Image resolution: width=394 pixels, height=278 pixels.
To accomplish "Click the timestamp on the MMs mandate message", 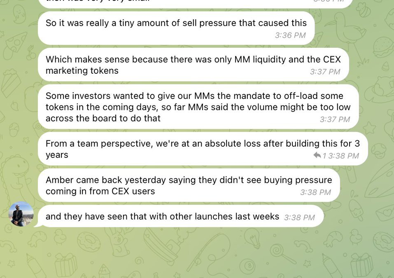I will (335, 119).
